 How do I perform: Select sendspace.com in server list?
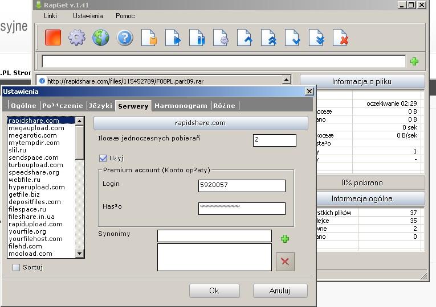41,157
